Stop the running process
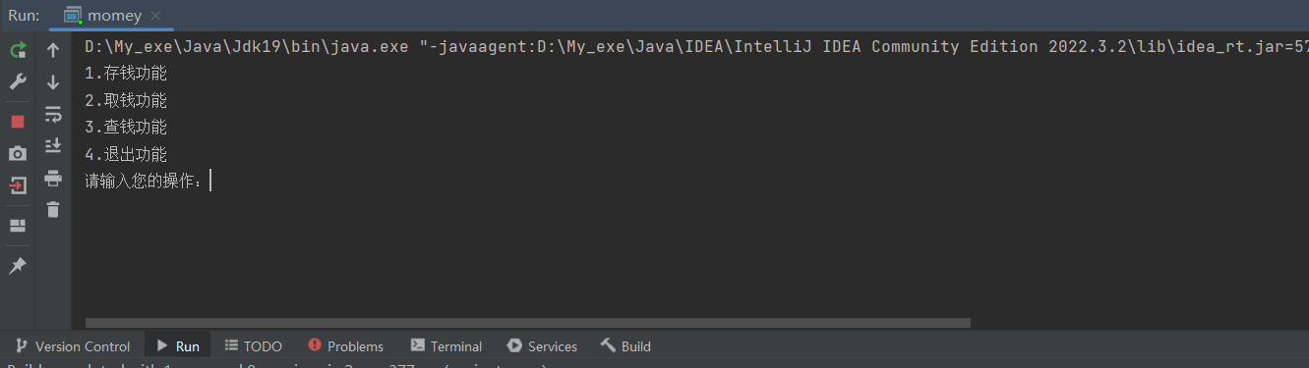 tap(18, 122)
